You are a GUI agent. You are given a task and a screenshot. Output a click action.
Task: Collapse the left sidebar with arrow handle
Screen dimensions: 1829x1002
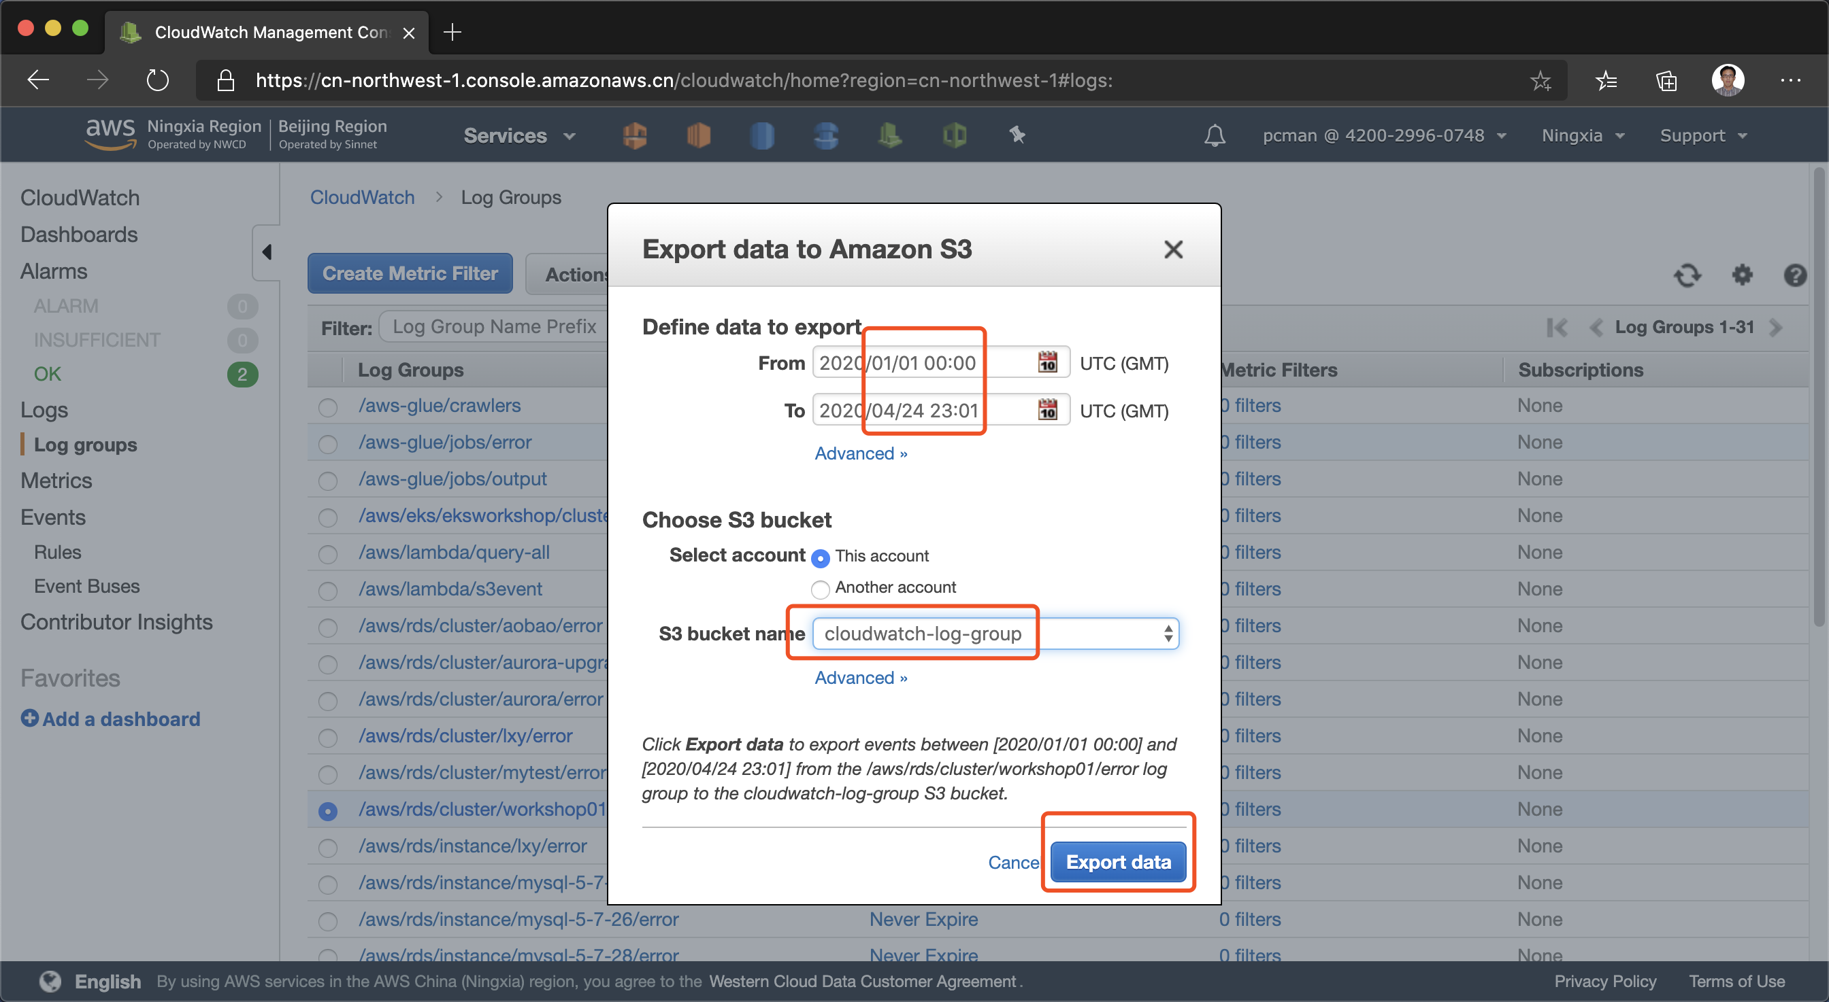pyautogui.click(x=266, y=252)
